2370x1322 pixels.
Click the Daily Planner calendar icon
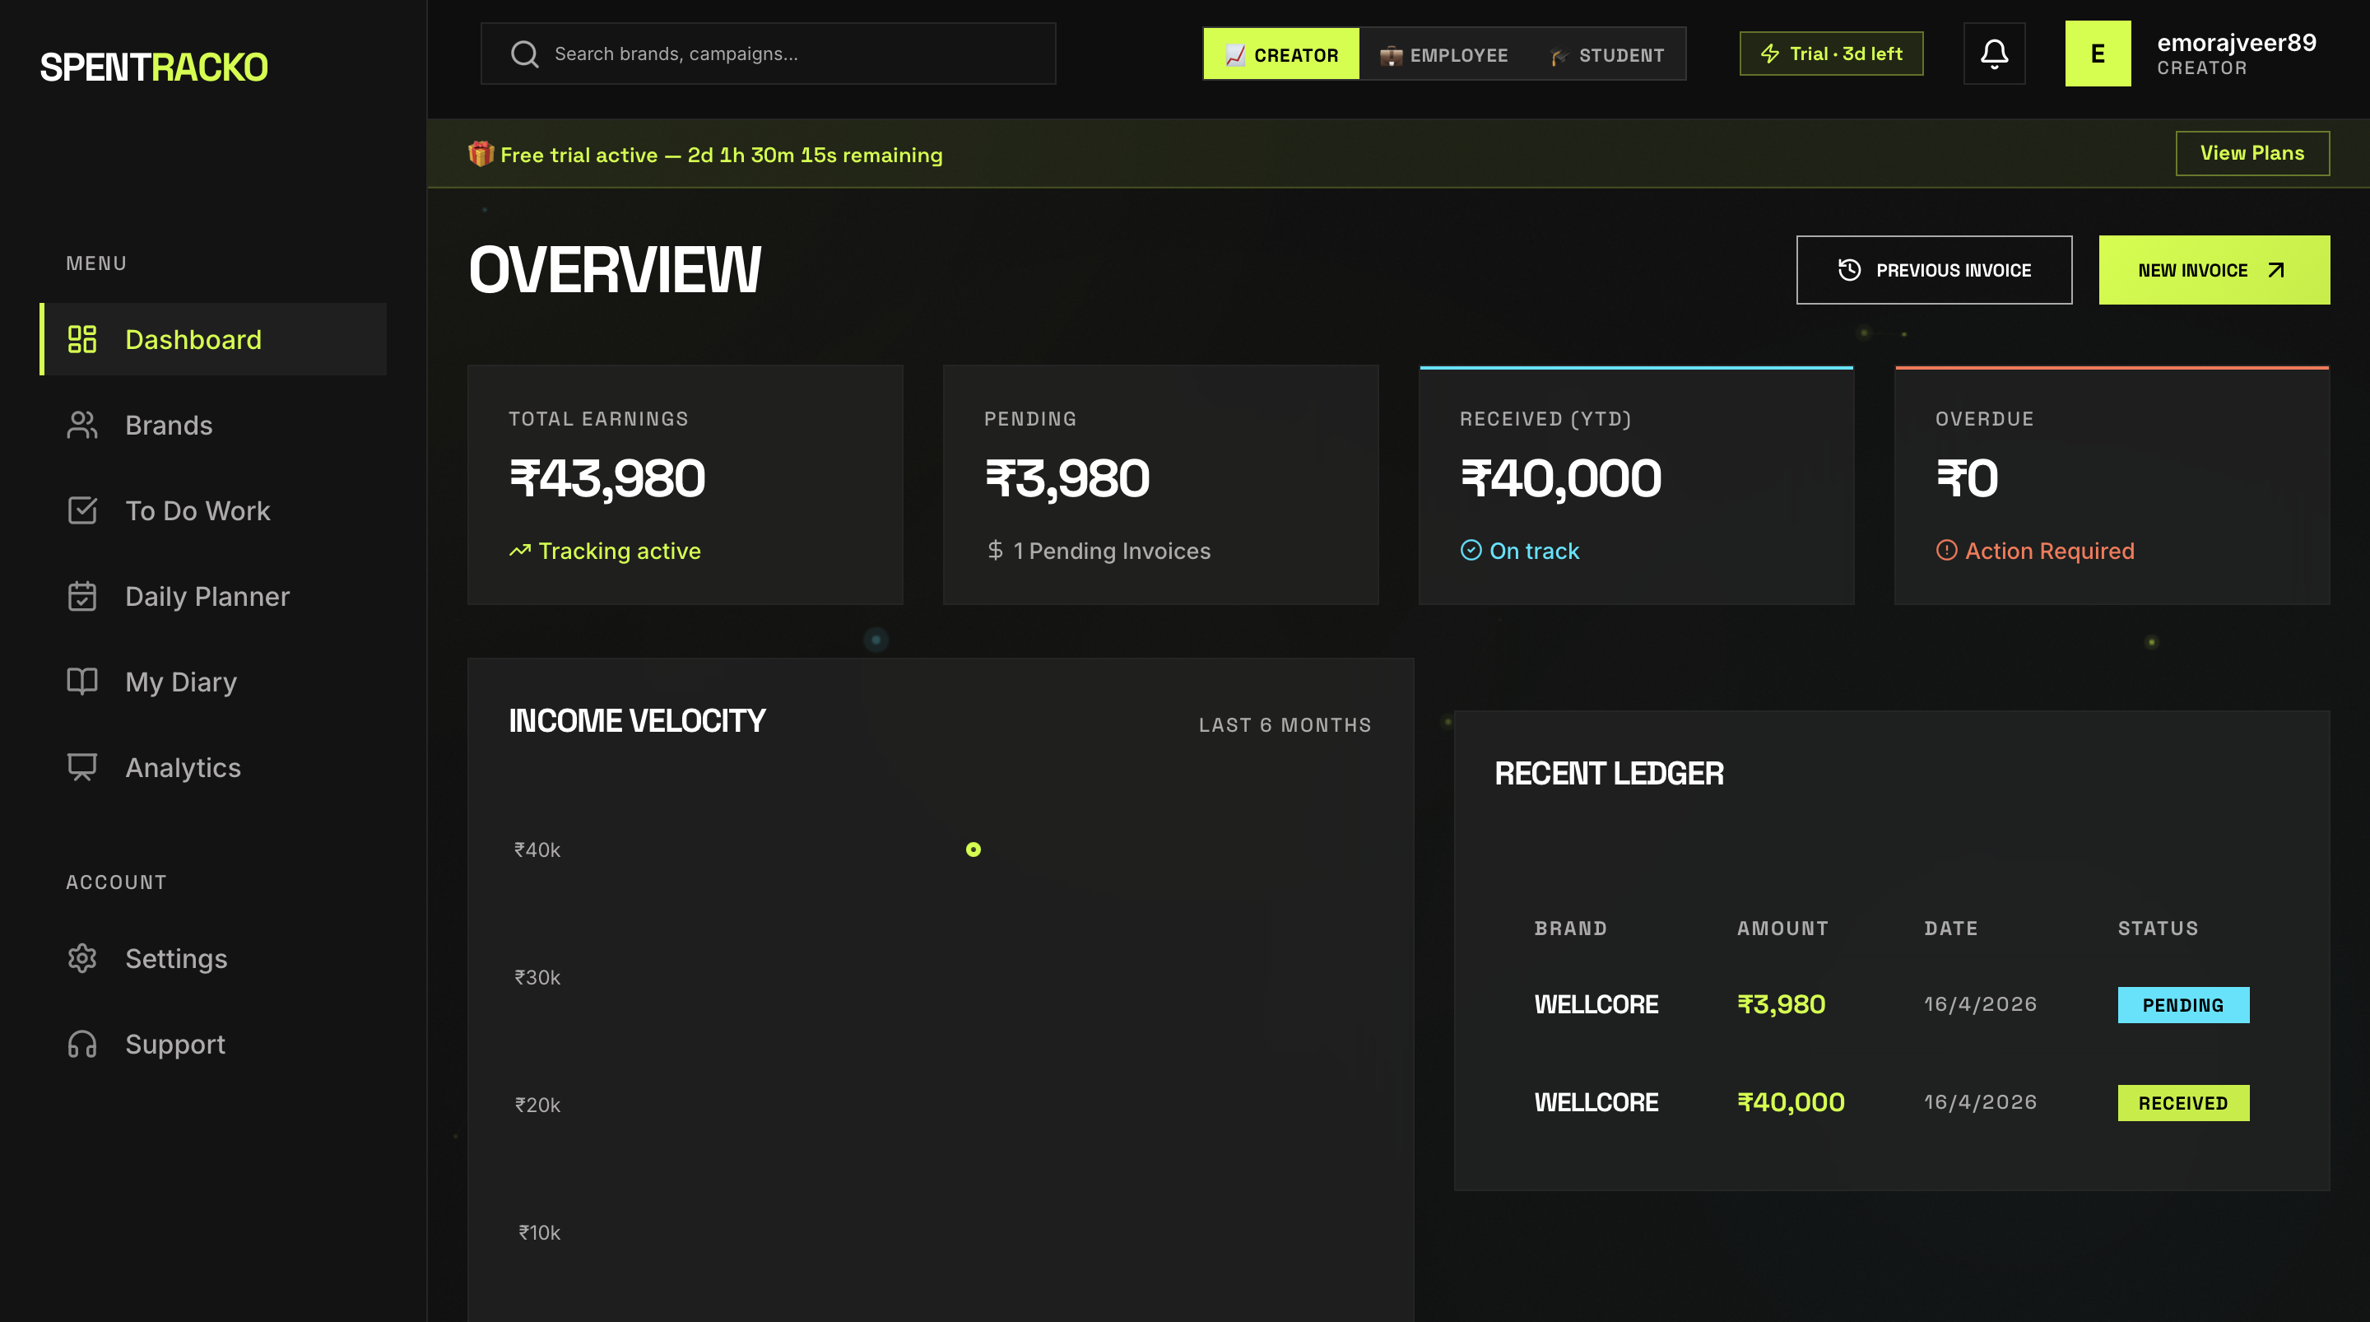(82, 597)
